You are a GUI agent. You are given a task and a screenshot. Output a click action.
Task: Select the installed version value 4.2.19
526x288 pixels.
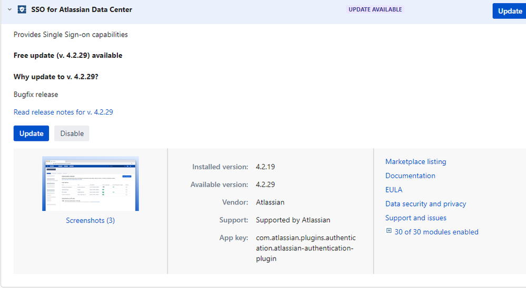coord(265,167)
